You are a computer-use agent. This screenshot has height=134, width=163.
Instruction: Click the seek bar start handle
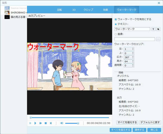(x=30, y=118)
